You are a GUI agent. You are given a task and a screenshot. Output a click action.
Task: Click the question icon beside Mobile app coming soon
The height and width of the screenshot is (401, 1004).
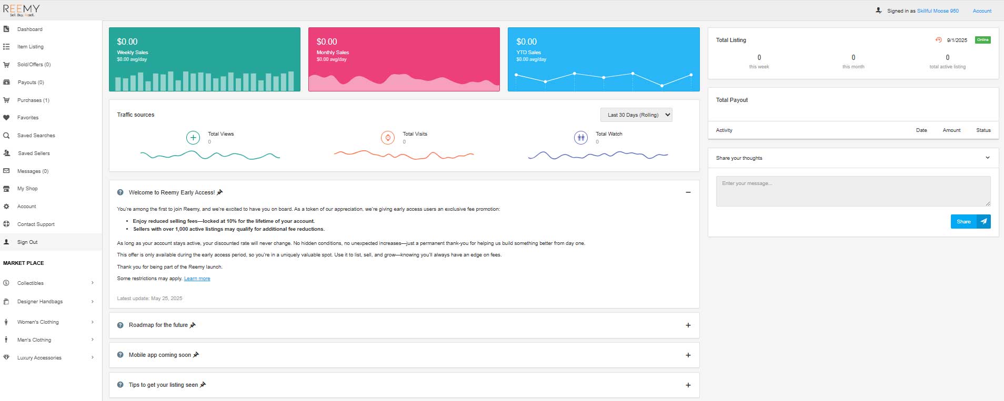pyautogui.click(x=121, y=355)
